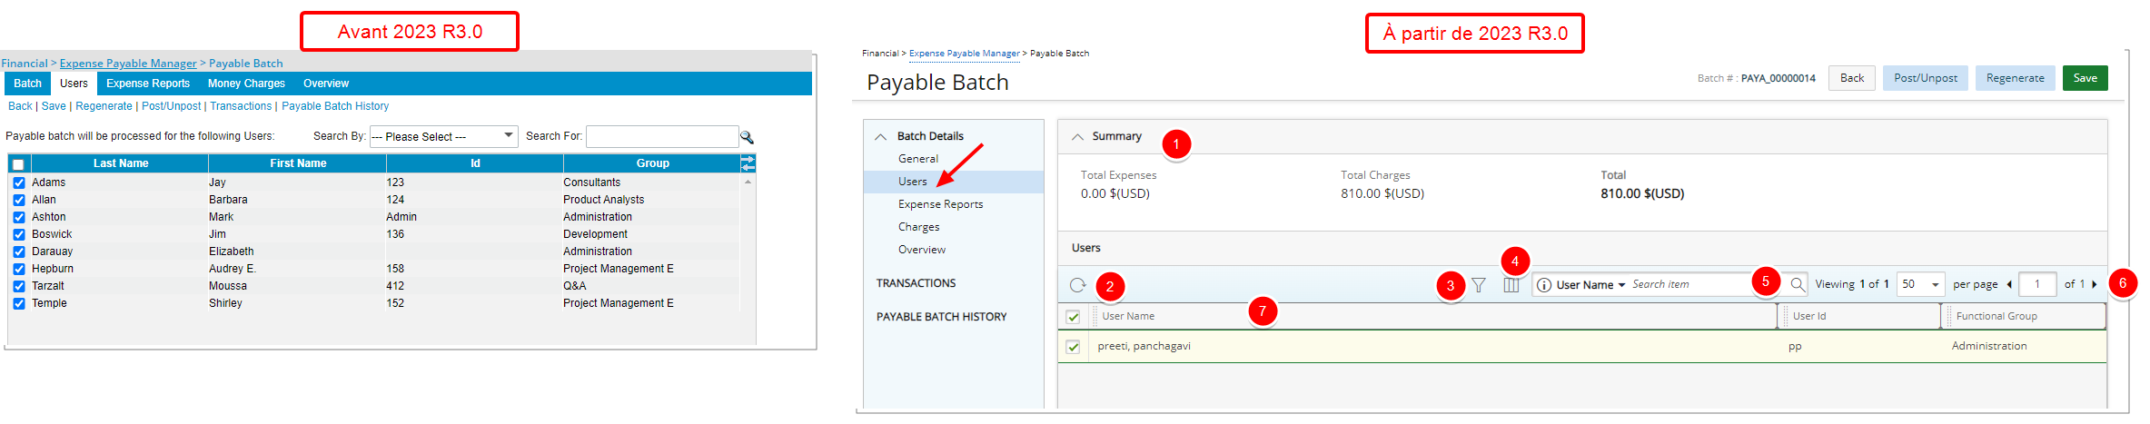Click the Search For text field
Screen dimensions: 2150x424
tap(662, 136)
